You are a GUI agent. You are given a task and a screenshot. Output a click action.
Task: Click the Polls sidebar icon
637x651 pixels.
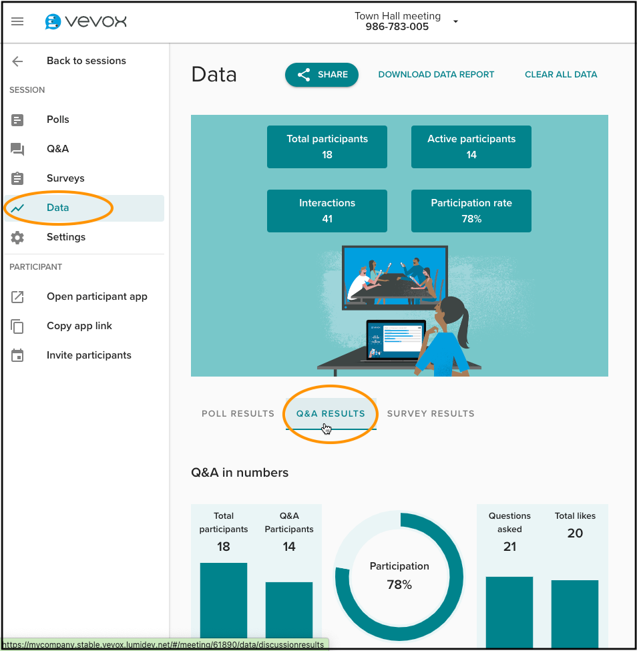17,120
